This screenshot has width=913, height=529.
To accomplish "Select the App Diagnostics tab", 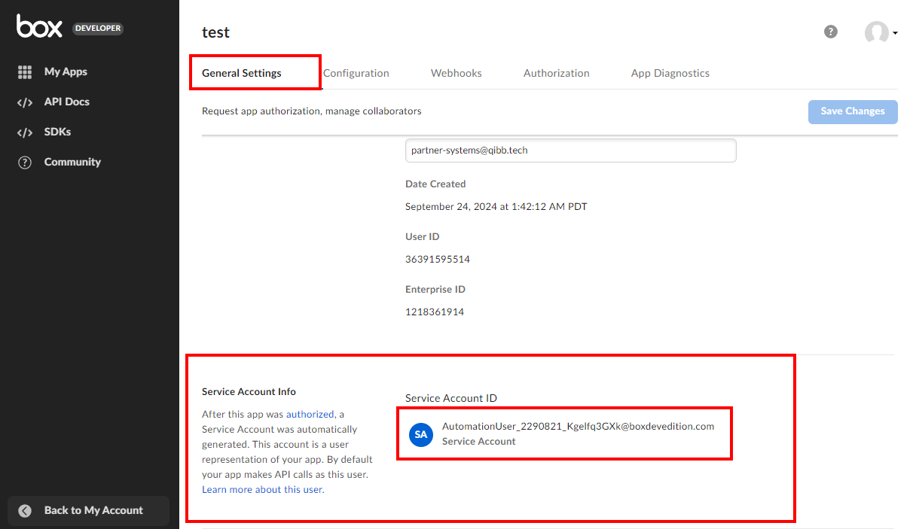I will (670, 73).
